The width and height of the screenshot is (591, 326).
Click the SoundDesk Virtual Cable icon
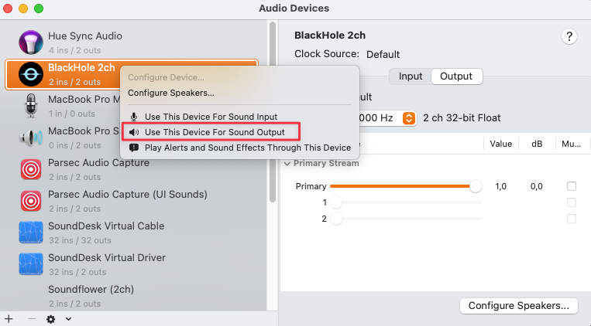pos(31,233)
